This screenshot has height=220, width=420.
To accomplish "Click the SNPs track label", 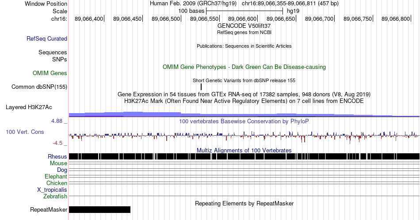I will (x=60, y=59).
